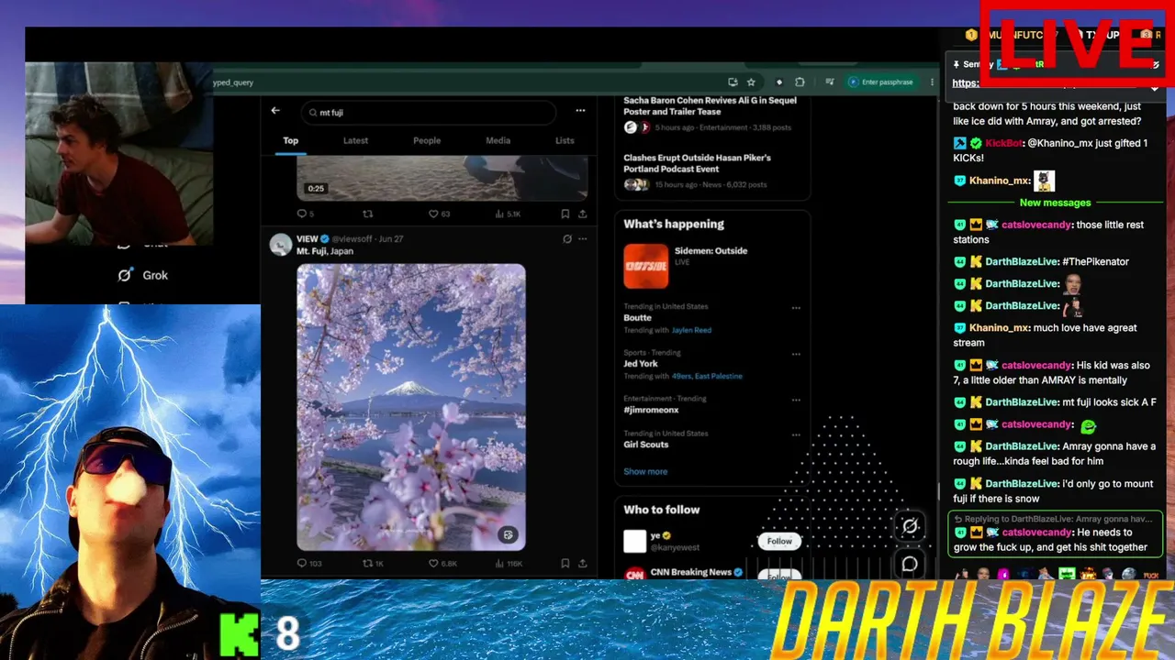The image size is (1175, 660).
Task: Click DarthBlazeLive on '#ThePikenator' message
Action: [1022, 261]
